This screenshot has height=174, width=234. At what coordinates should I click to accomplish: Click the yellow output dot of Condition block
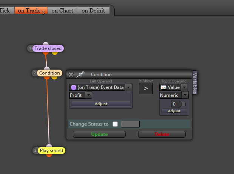click(x=54, y=78)
